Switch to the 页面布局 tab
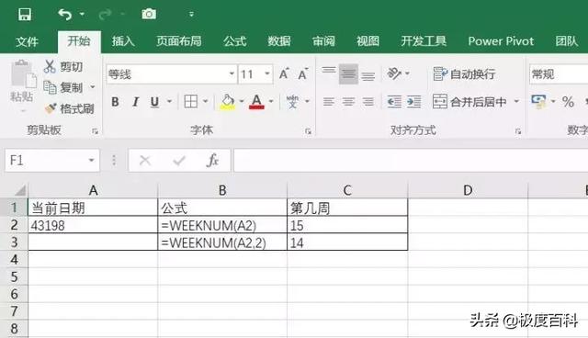588x338 pixels. point(179,40)
